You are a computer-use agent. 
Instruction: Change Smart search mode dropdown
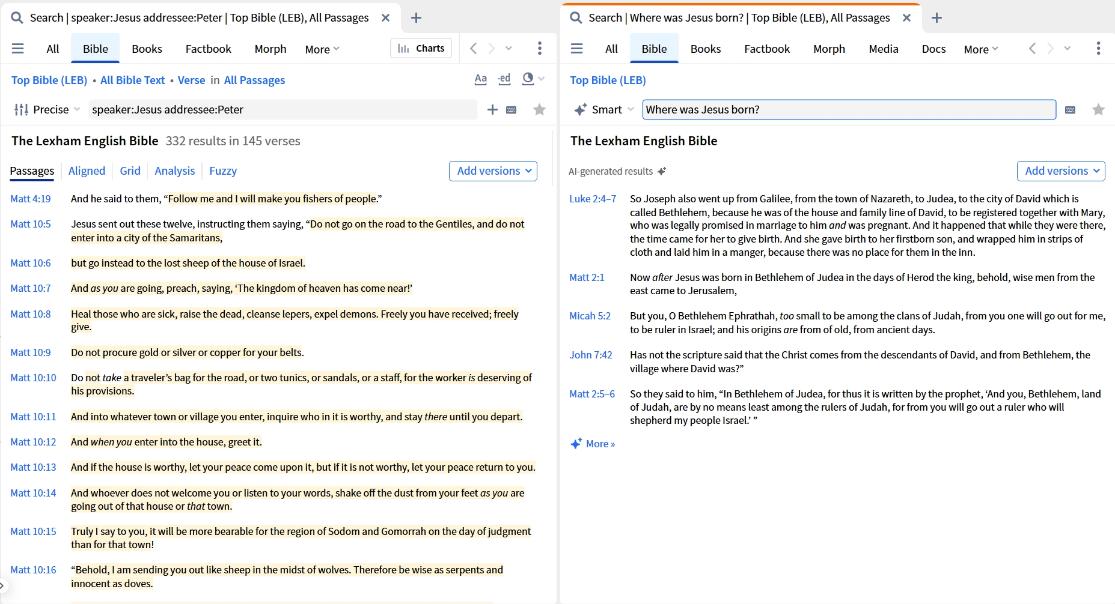point(605,110)
